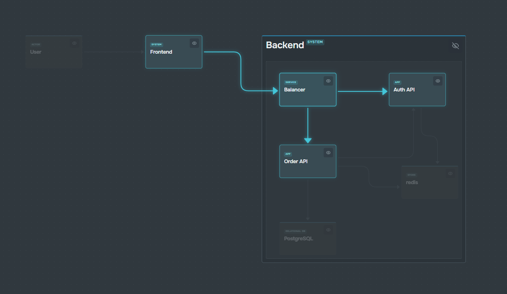The image size is (507, 294).
Task: Click the SYSTEM tag on Frontend
Action: pyautogui.click(x=156, y=44)
